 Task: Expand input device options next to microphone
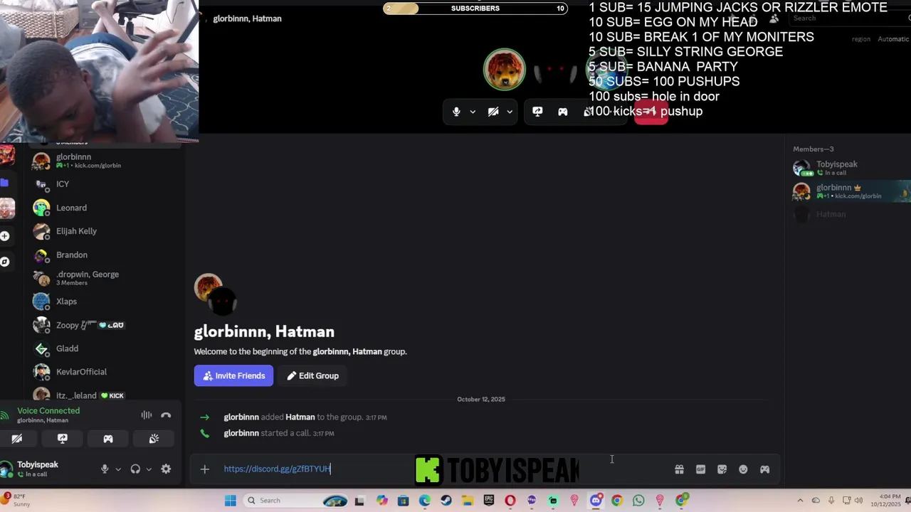pyautogui.click(x=118, y=469)
